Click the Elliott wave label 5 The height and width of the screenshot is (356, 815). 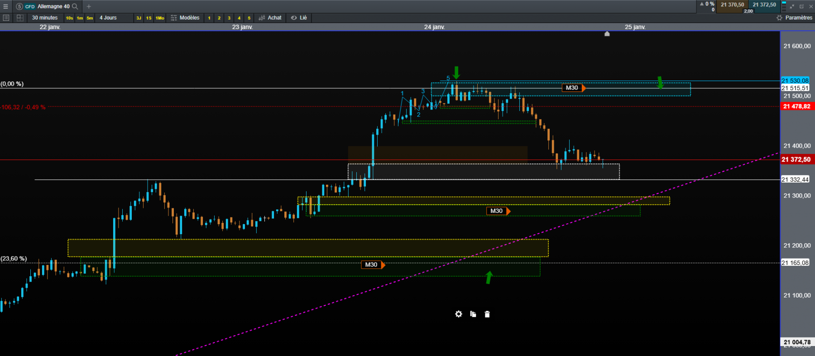(448, 78)
